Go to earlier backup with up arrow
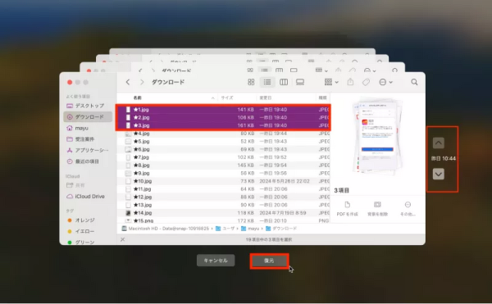The width and height of the screenshot is (492, 304). point(439,143)
